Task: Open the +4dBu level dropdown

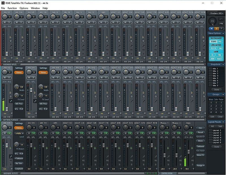Action: [x=19, y=133]
